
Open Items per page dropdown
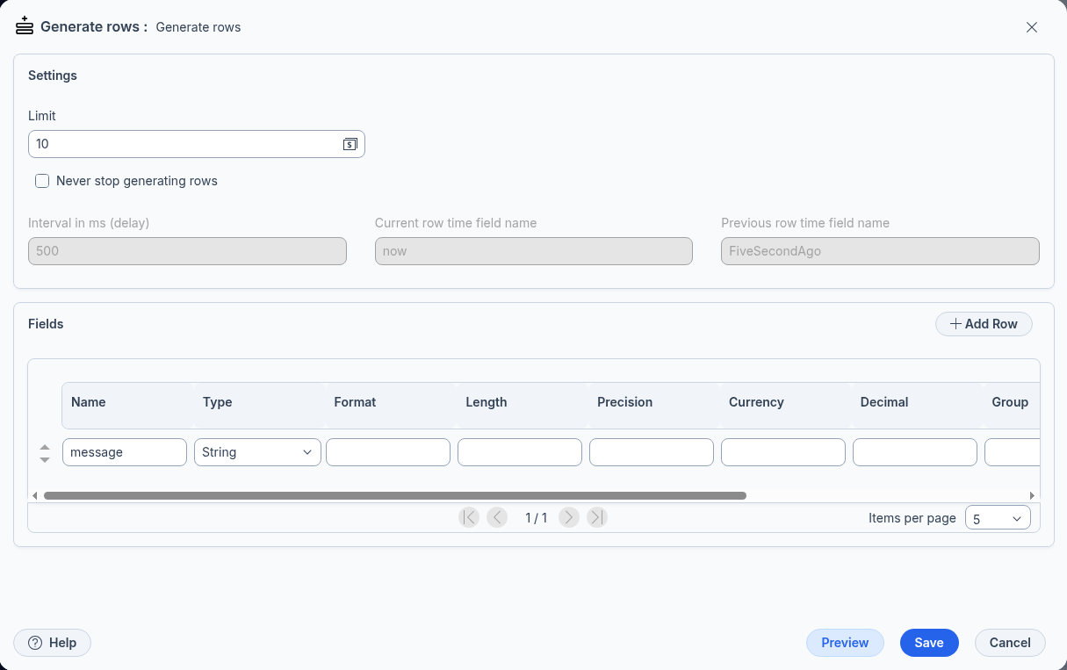coord(998,518)
